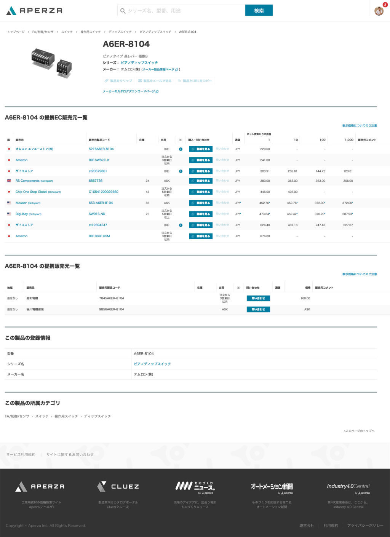Go to FA/制御/センサ in the top breadcrumb
Image resolution: width=390 pixels, height=537 pixels.
(x=43, y=32)
